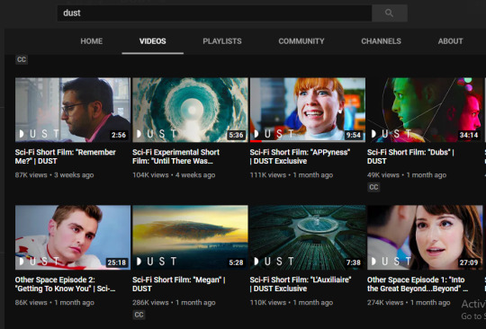Open the 'Until There Was...' video thumbnail
This screenshot has width=486, height=329.
point(190,110)
